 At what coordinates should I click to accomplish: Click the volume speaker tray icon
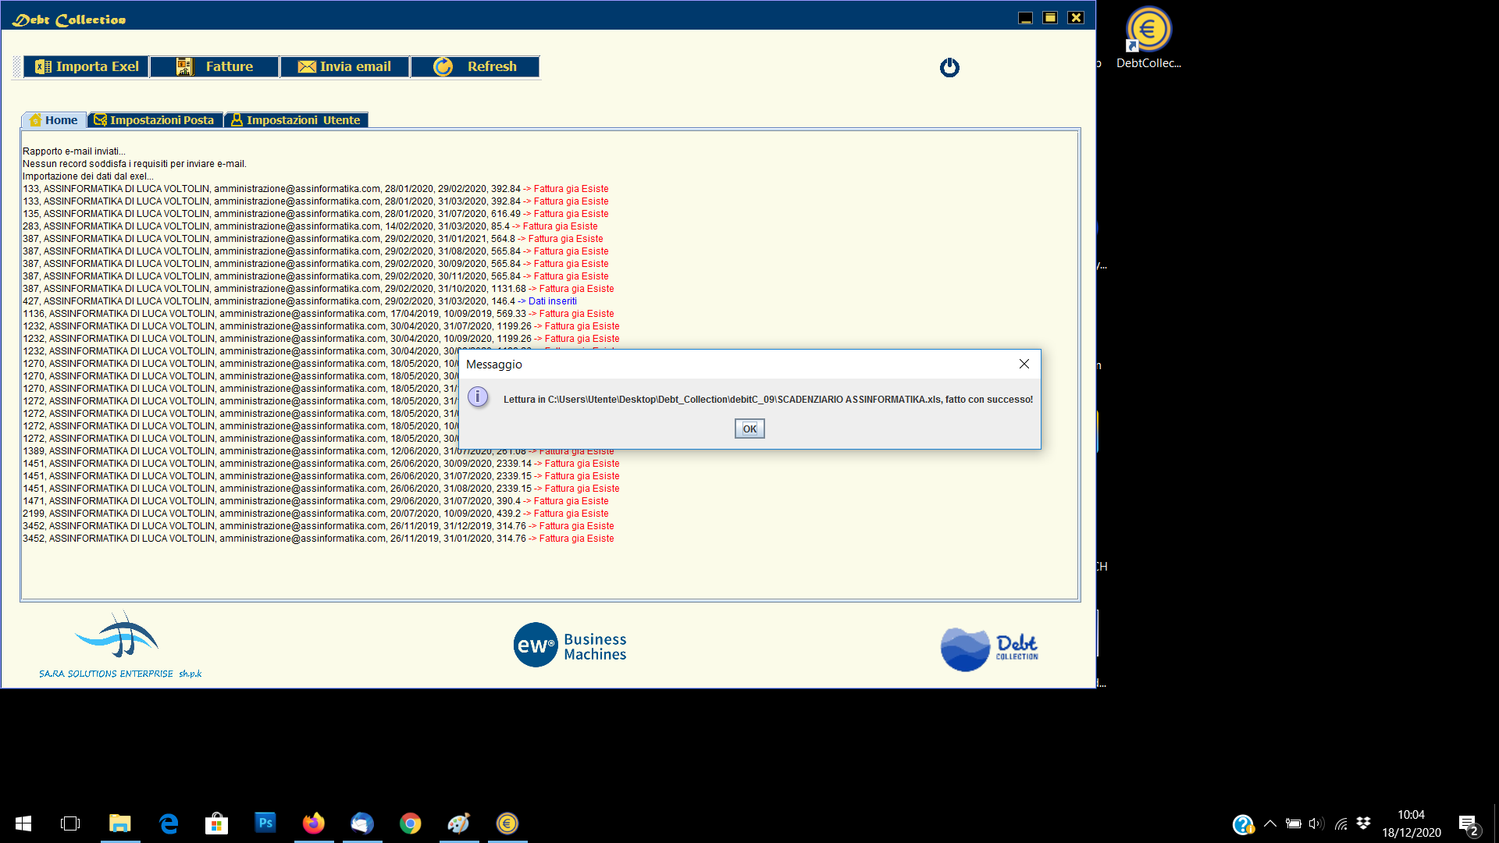(1316, 823)
